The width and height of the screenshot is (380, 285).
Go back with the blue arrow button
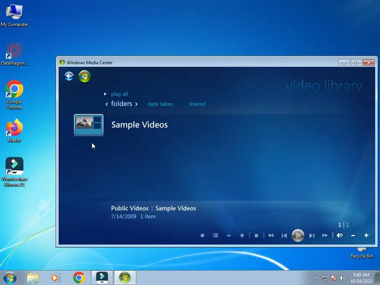(x=69, y=76)
